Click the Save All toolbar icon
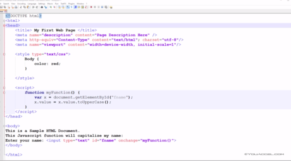Screen dimensions: 291x161 click(x=5, y=7)
